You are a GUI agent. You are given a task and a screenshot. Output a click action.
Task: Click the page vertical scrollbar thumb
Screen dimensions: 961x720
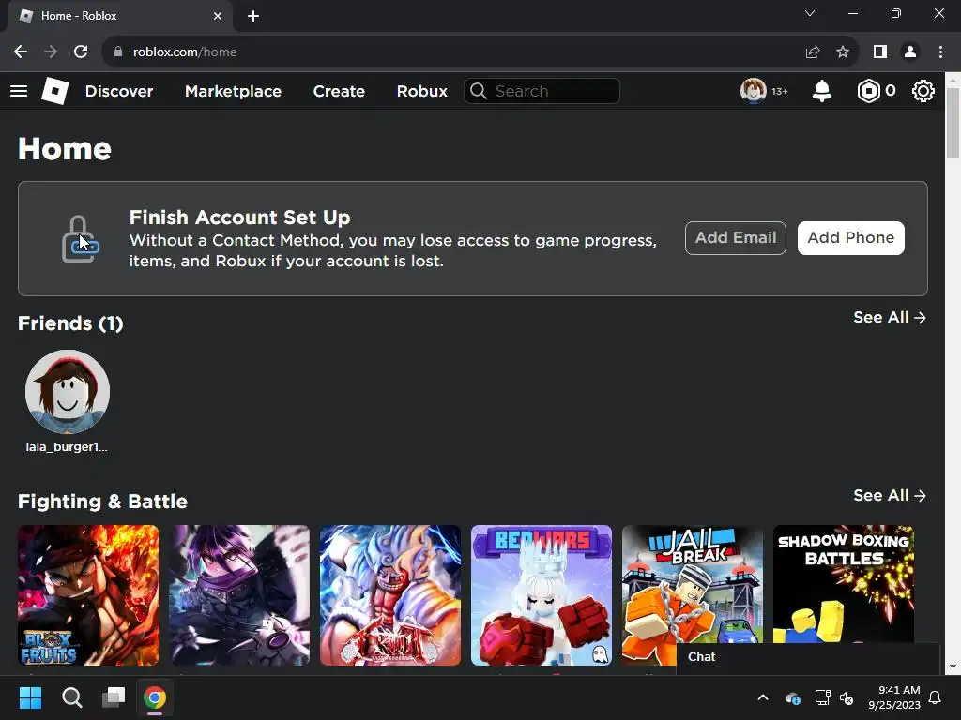[953, 123]
